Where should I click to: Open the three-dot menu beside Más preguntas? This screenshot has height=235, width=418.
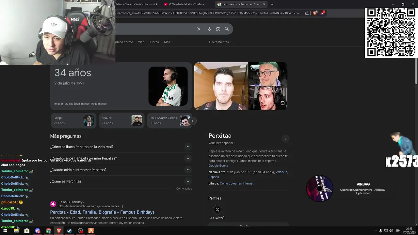(86, 136)
